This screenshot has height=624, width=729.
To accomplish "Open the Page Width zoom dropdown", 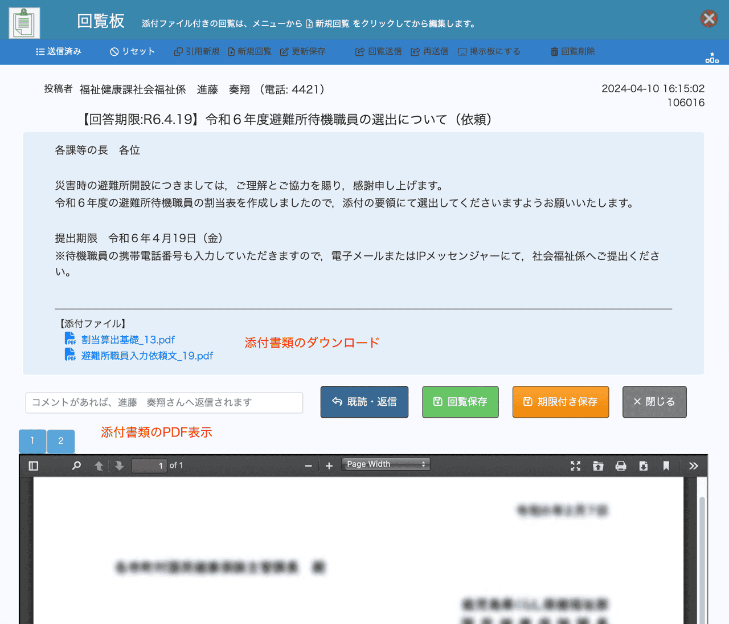I will 386,464.
